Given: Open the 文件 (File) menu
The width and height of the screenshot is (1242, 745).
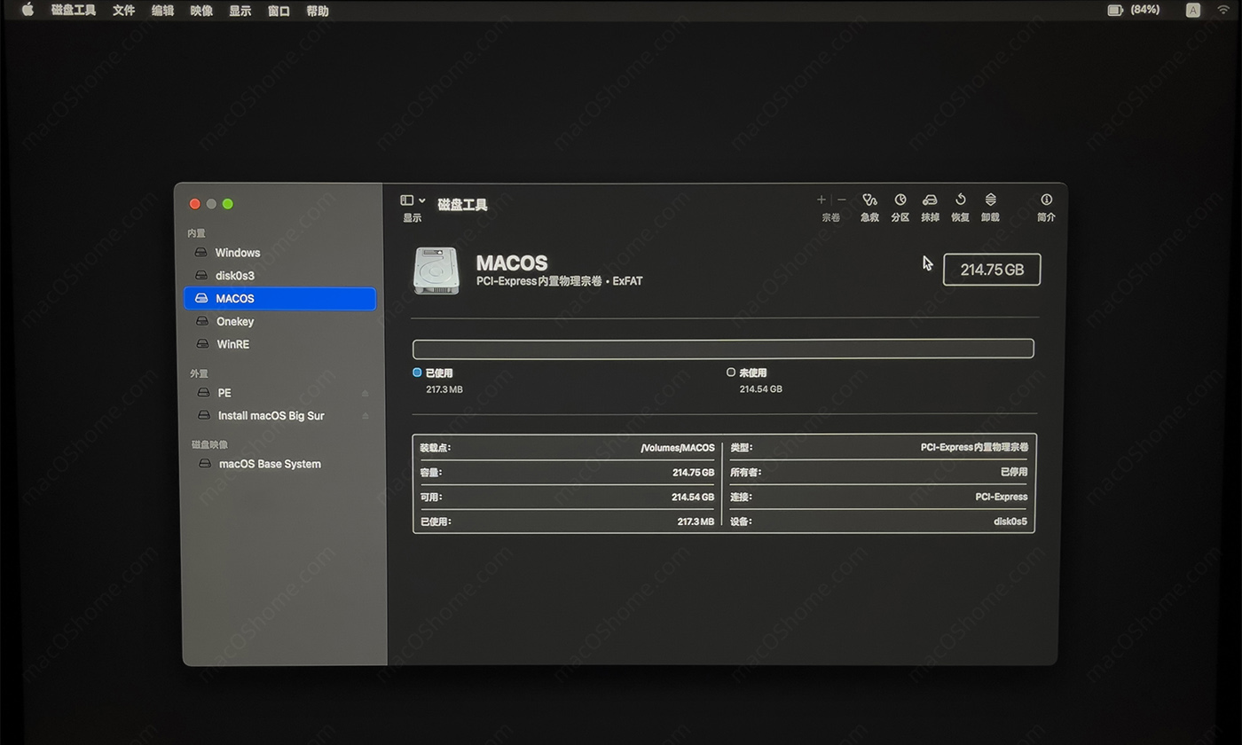Looking at the screenshot, I should tap(124, 11).
